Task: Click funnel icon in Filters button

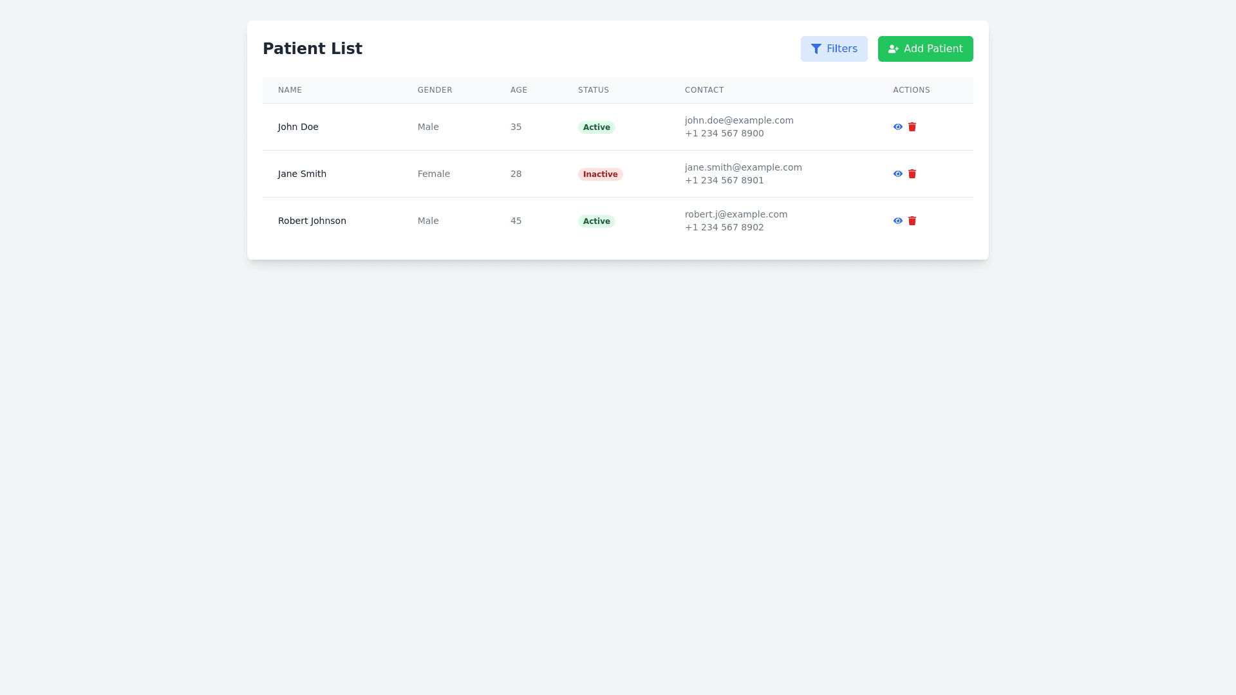Action: pyautogui.click(x=816, y=49)
